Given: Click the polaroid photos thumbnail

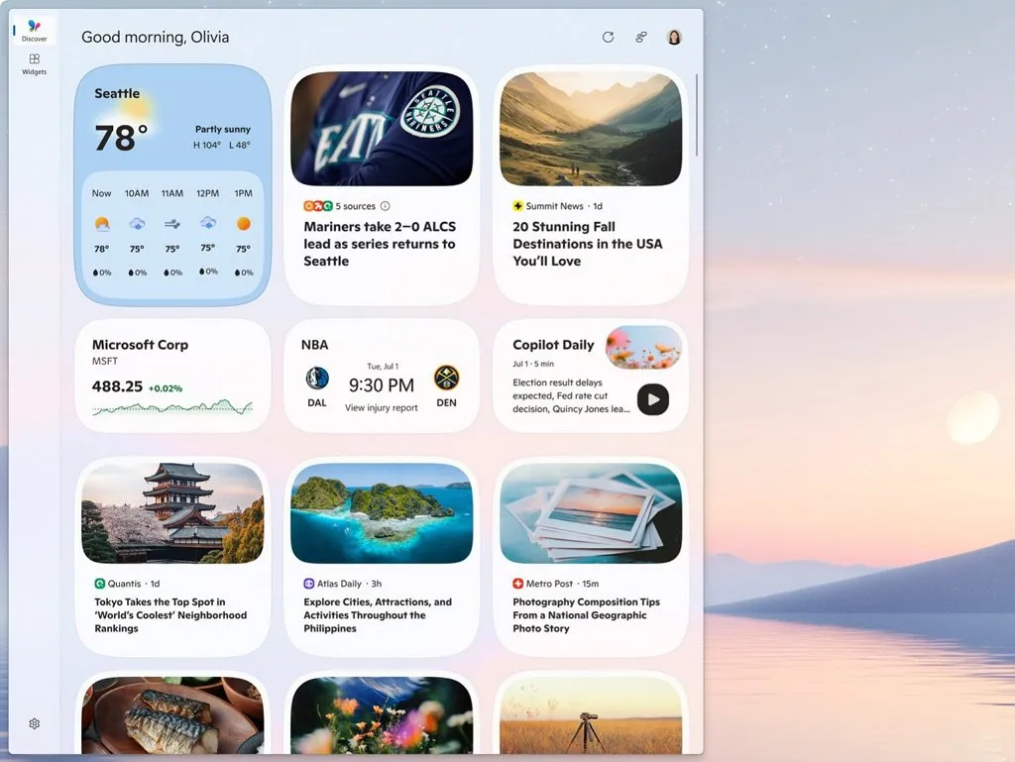Looking at the screenshot, I should 591,513.
